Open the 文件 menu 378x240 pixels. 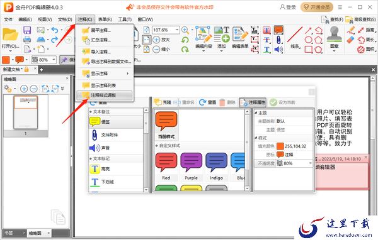[x=8, y=19]
